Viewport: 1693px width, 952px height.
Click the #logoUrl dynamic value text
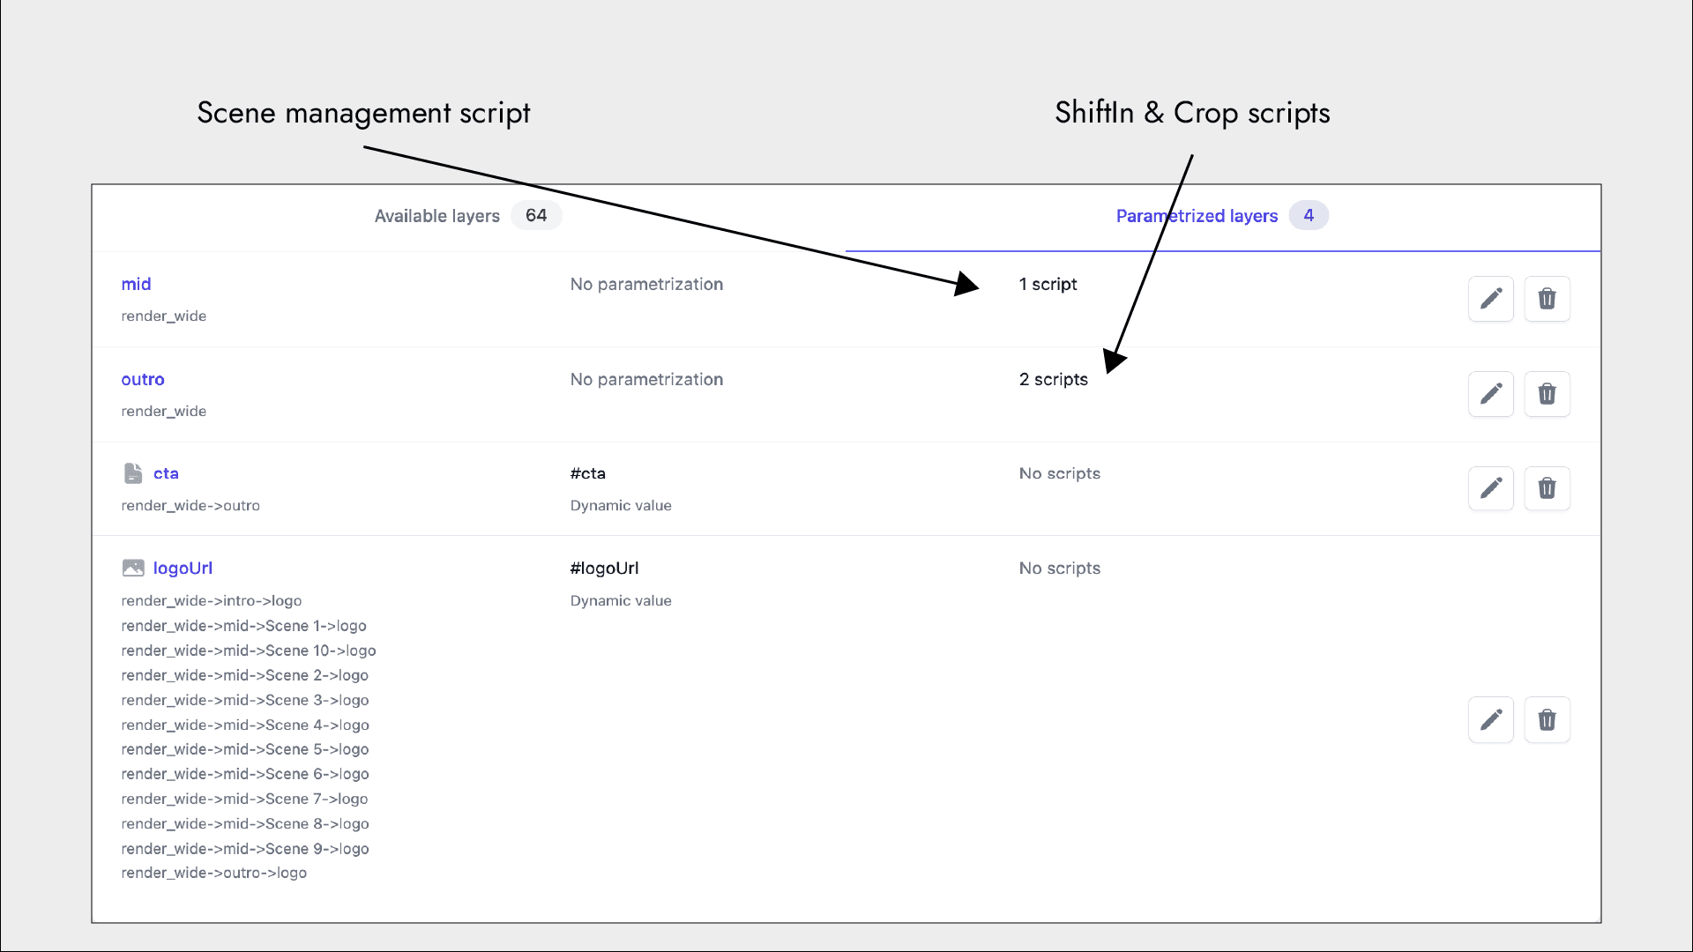click(604, 569)
